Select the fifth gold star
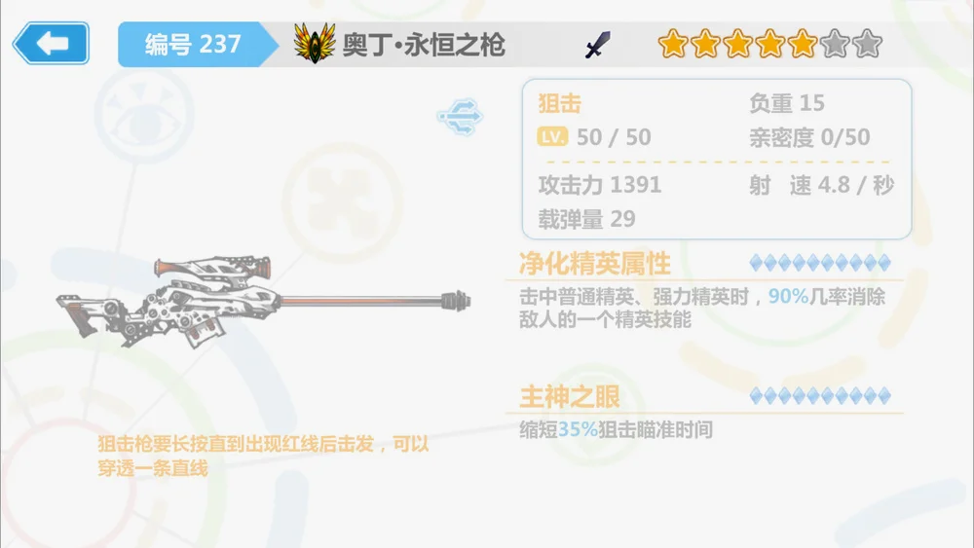This screenshot has height=548, width=974. pyautogui.click(x=802, y=44)
